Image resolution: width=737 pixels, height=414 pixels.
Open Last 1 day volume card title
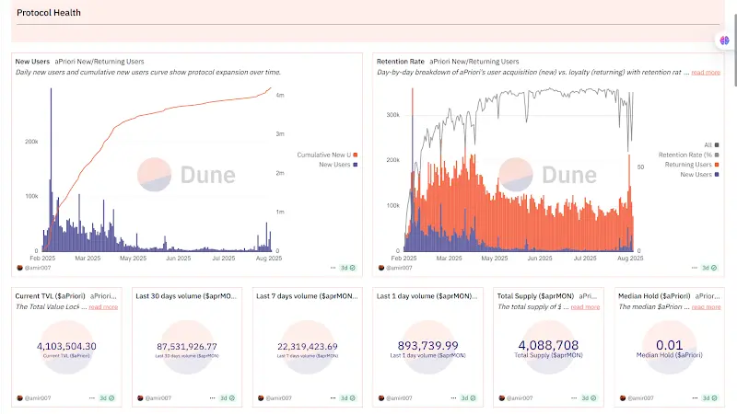pos(427,296)
